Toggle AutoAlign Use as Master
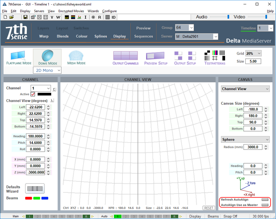This screenshot has height=219, width=276. (x=265, y=205)
